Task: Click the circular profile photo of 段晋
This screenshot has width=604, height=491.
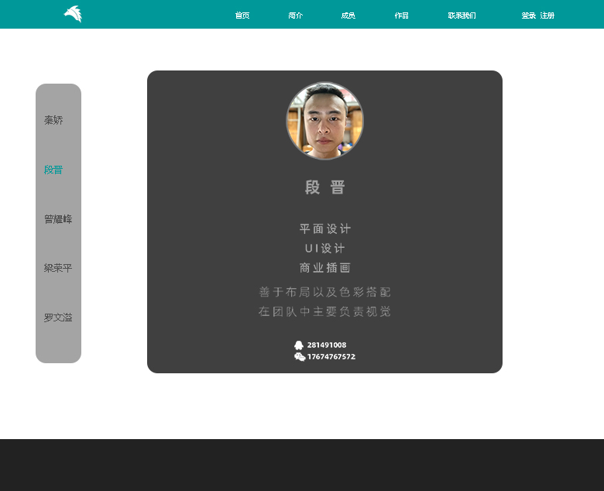Action: click(325, 121)
